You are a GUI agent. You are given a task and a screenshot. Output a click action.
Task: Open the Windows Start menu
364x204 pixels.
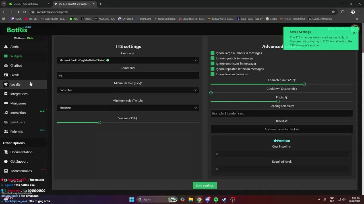coord(132,199)
